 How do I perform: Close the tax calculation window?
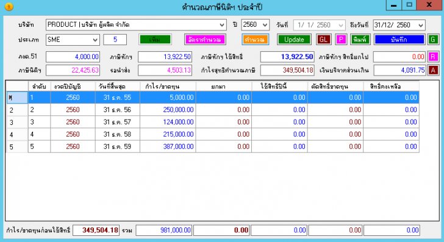coord(429,5)
